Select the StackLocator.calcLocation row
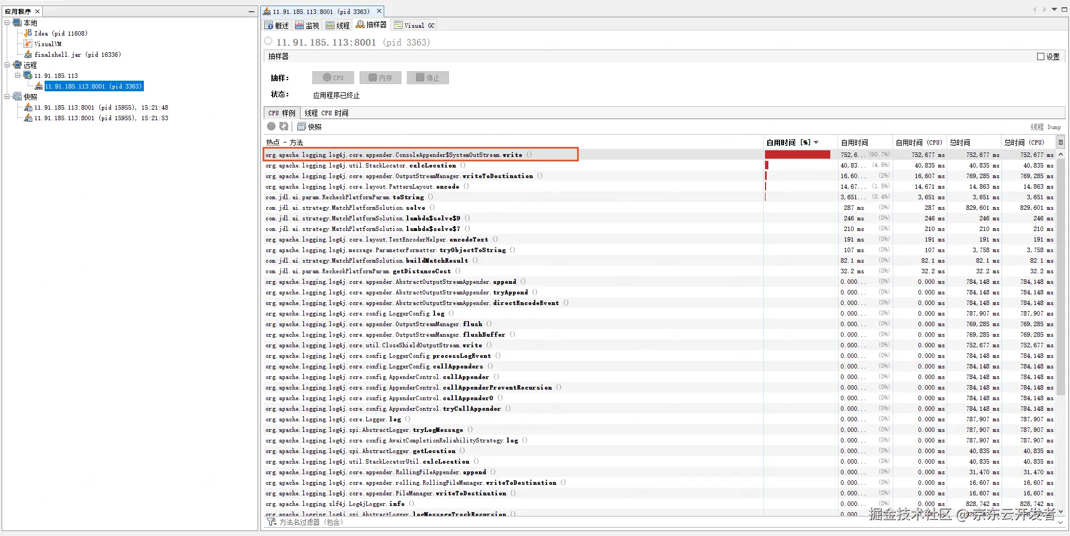 tap(660, 165)
